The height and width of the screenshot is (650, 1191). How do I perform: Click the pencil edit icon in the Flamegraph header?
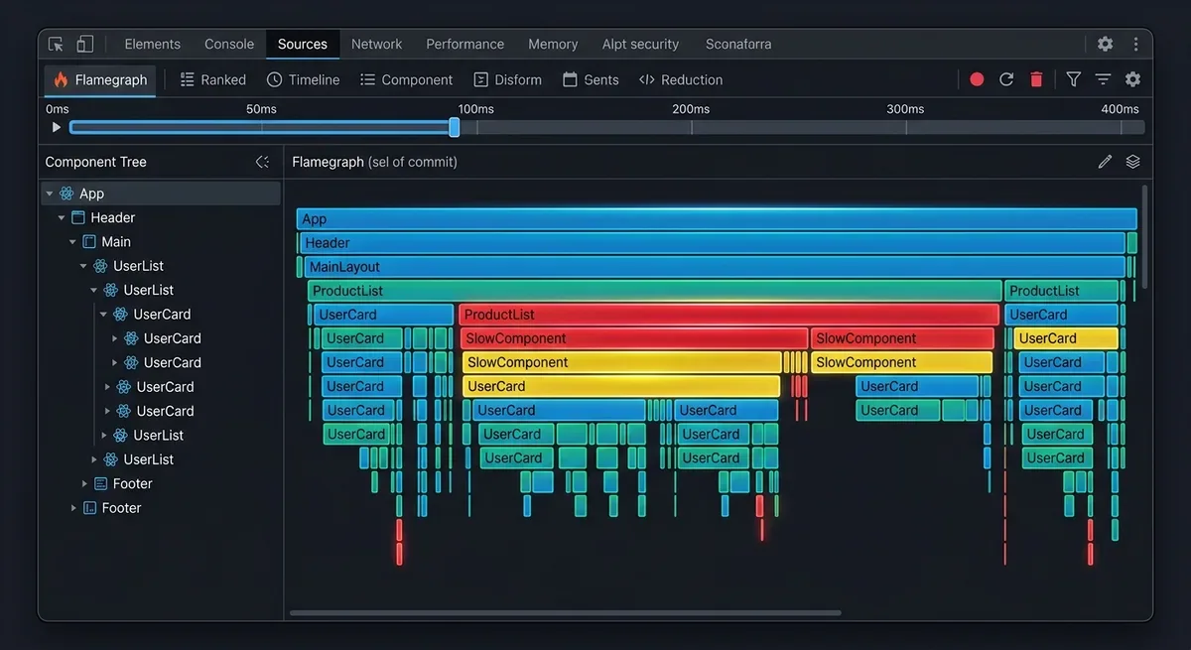(x=1105, y=162)
